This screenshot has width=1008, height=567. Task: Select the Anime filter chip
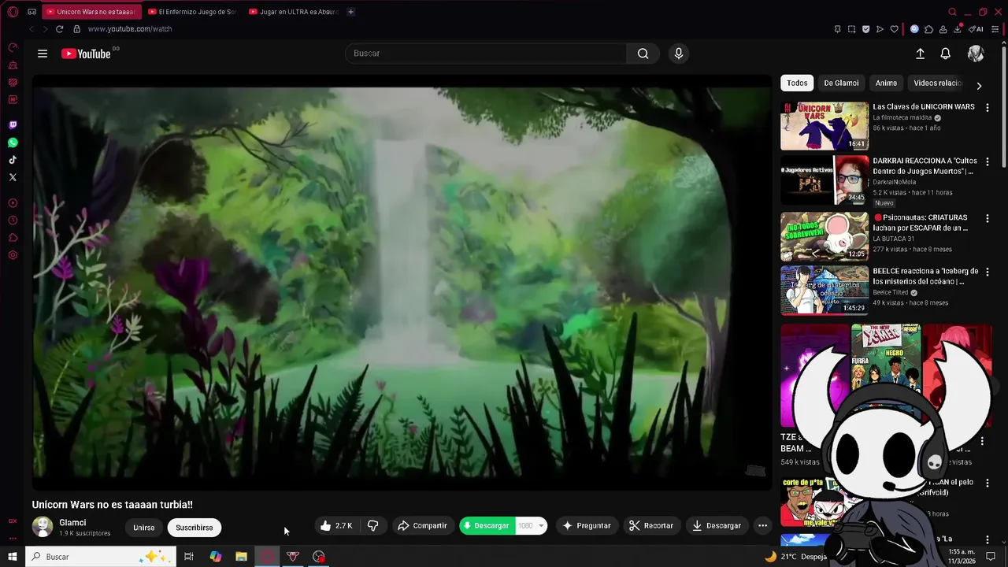coord(886,83)
